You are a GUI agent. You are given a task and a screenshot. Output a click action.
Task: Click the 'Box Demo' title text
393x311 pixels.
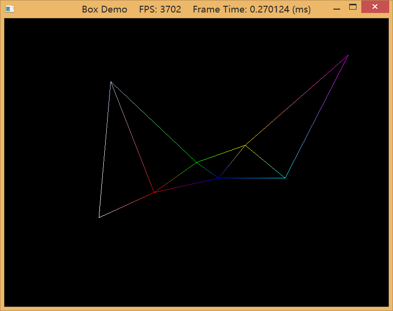(105, 10)
